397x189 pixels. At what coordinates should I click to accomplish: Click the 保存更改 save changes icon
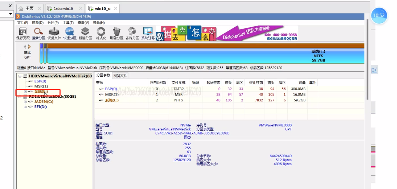tap(23, 31)
